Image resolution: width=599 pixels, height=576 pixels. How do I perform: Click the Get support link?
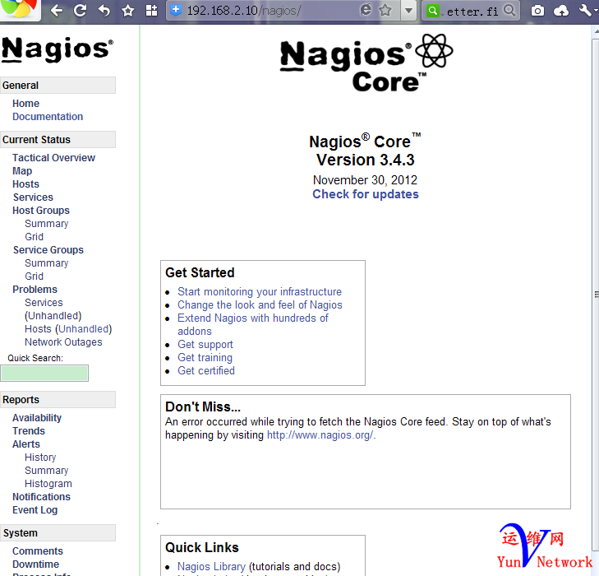(x=205, y=344)
